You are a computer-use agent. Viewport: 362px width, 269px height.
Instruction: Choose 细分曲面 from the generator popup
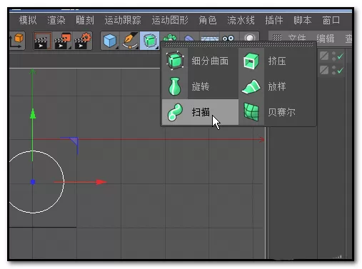click(200, 61)
